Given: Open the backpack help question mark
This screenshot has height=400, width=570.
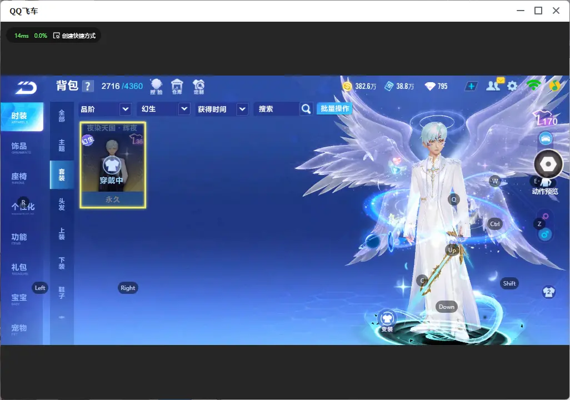Looking at the screenshot, I should click(88, 86).
